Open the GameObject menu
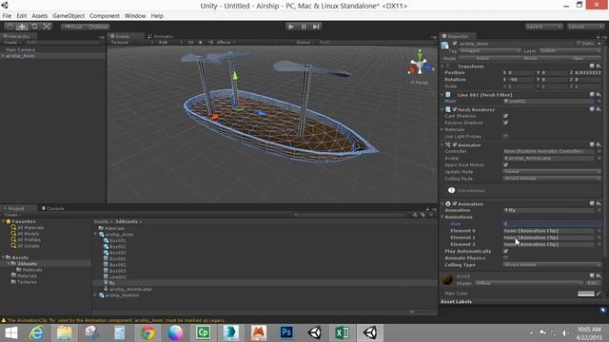 pos(69,16)
